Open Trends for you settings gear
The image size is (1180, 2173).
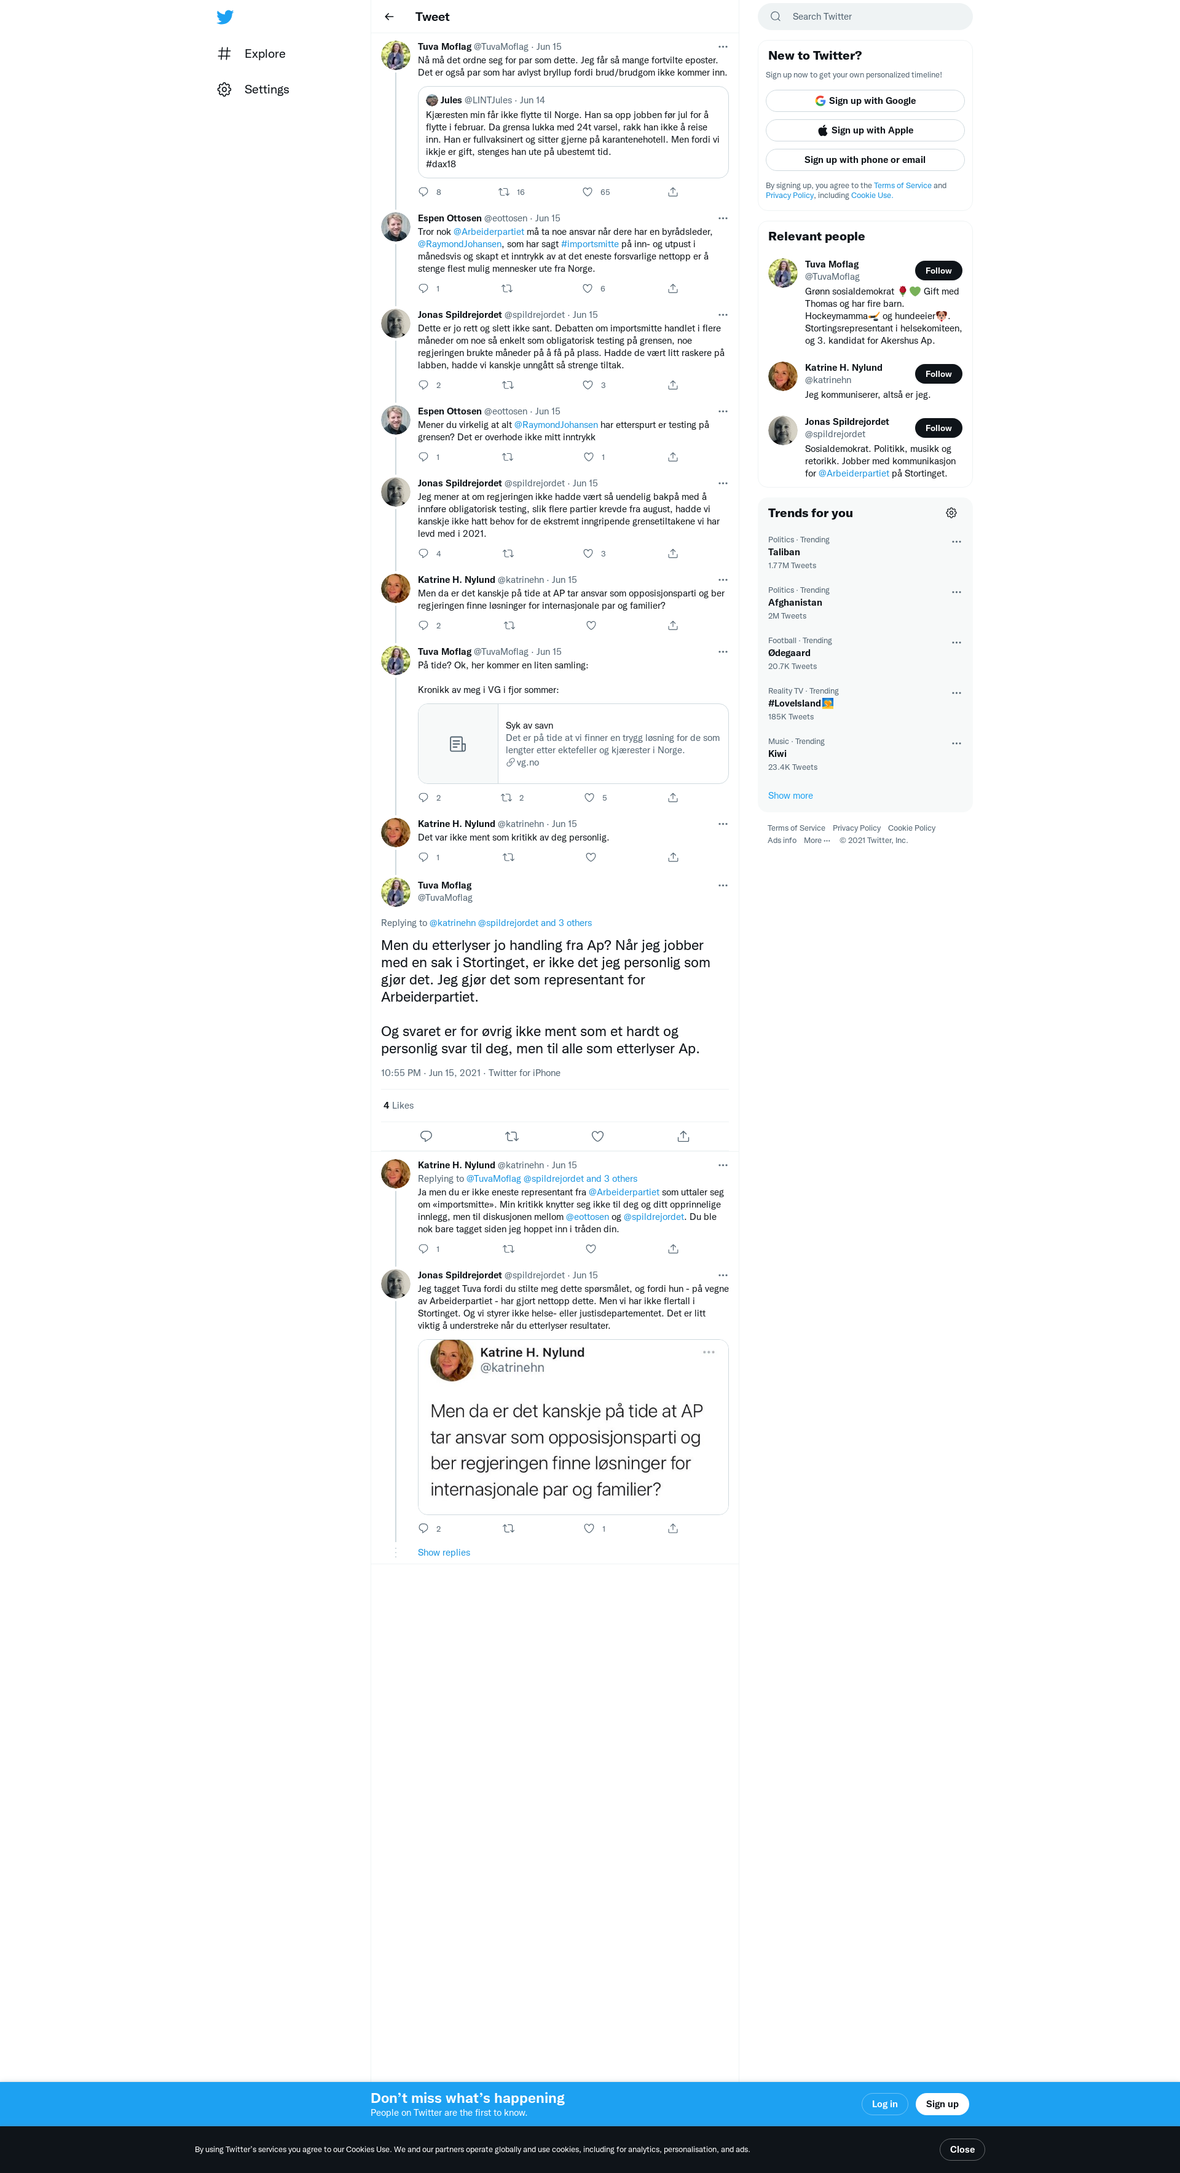(x=951, y=513)
